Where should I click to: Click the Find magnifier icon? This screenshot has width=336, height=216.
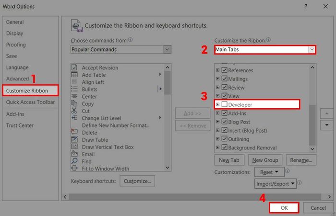click(74, 161)
